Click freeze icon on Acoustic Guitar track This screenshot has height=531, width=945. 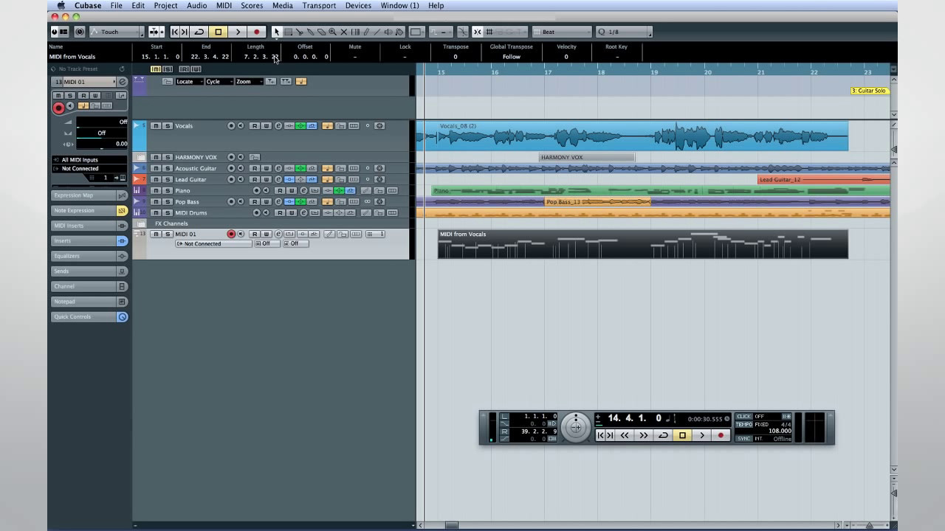coord(379,168)
